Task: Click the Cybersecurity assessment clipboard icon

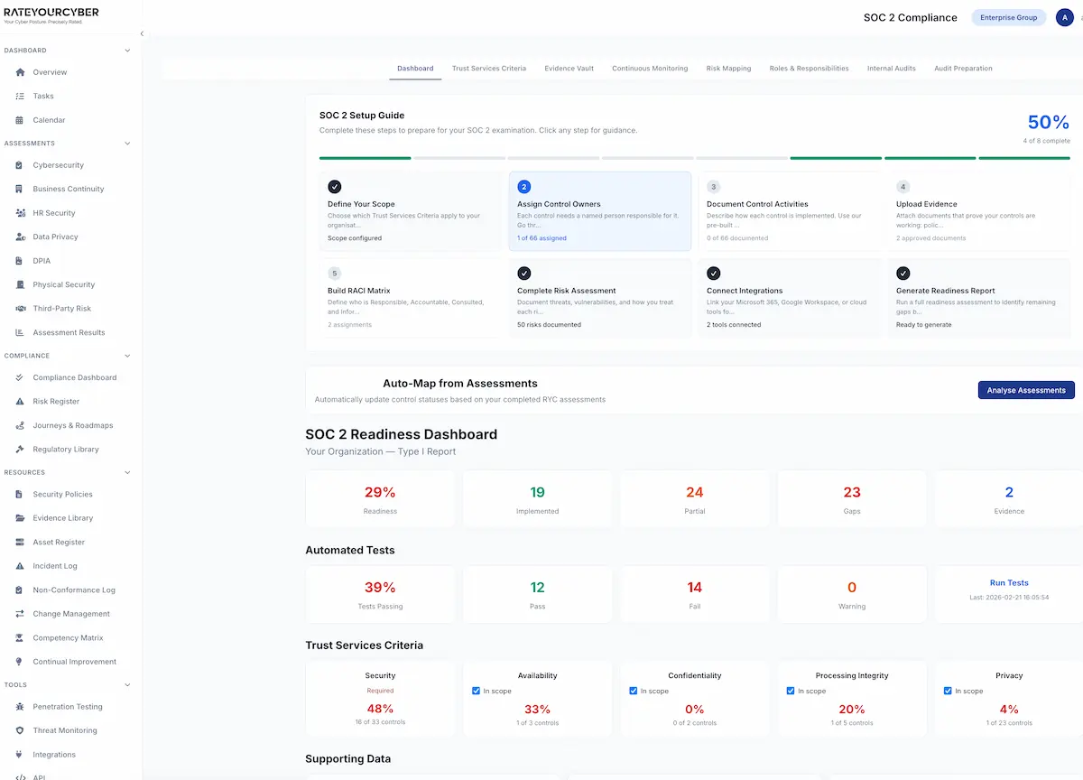Action: [x=20, y=165]
